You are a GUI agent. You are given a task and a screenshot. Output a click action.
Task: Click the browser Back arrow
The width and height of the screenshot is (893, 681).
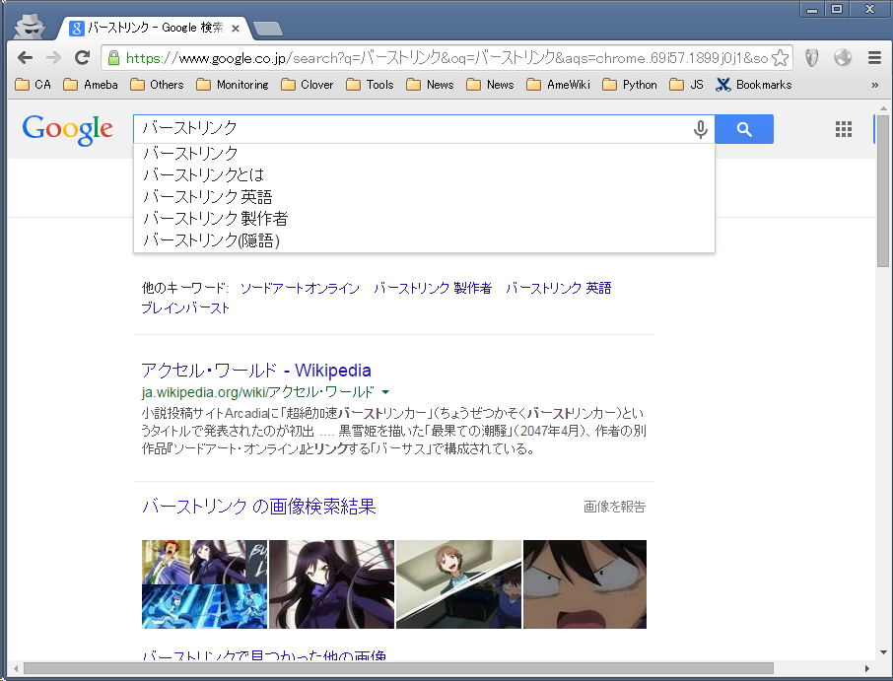[25, 57]
